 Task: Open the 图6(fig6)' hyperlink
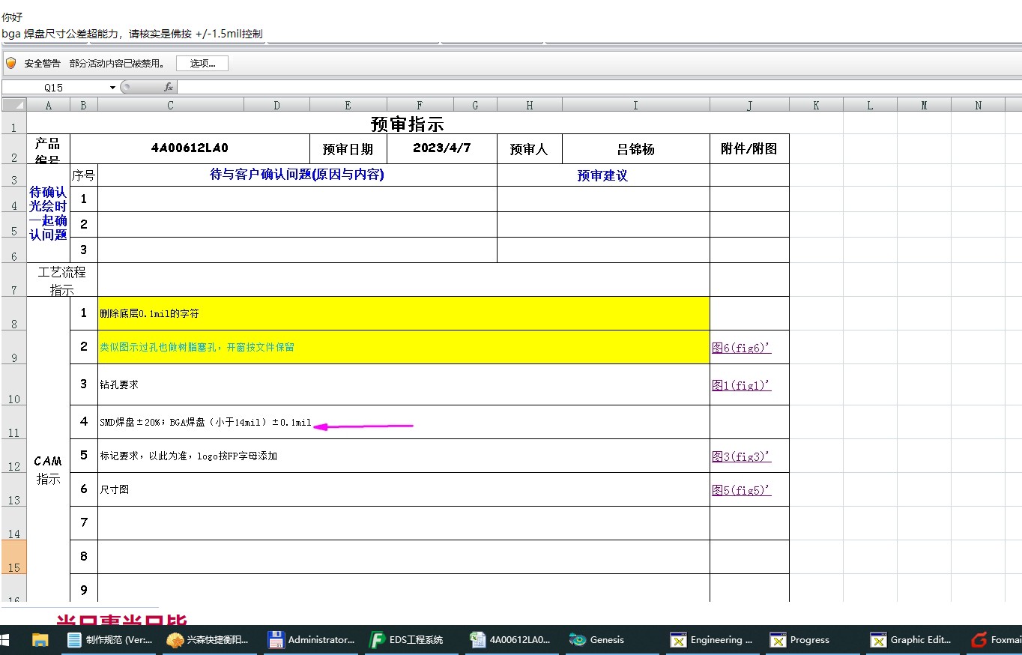741,348
